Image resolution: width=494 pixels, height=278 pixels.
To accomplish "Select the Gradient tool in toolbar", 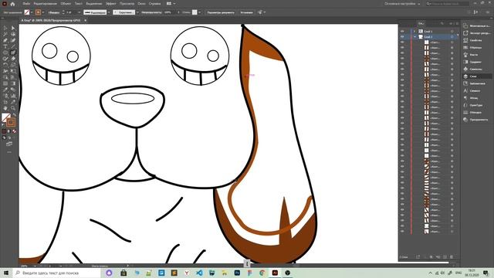I will [x=13, y=83].
